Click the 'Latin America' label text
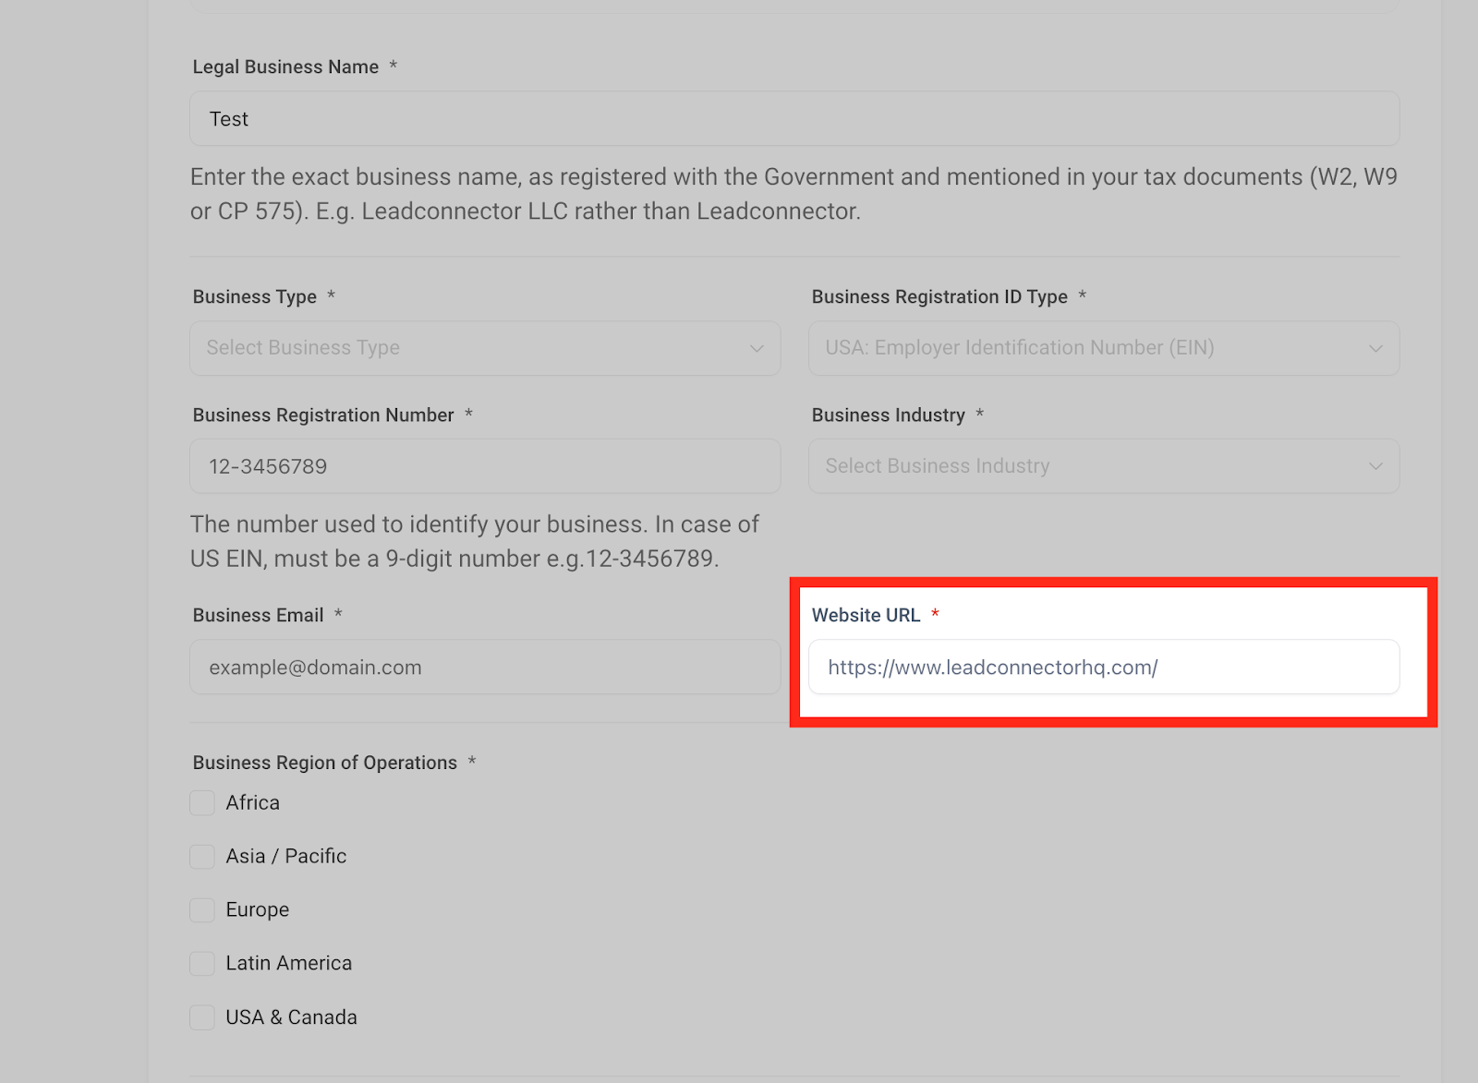 coord(289,964)
